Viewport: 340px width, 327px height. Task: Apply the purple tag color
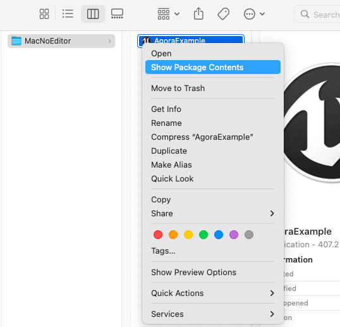coord(234,235)
